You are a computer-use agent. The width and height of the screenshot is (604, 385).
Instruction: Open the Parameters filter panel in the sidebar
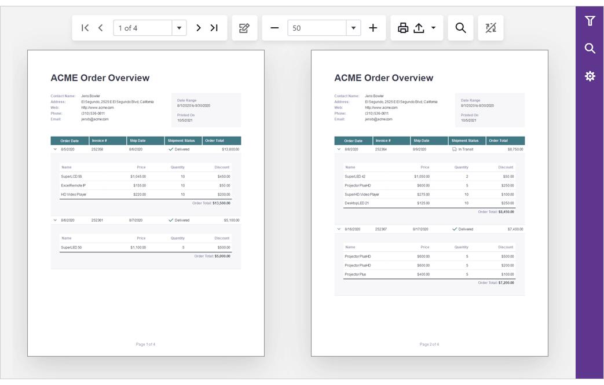pyautogui.click(x=590, y=20)
